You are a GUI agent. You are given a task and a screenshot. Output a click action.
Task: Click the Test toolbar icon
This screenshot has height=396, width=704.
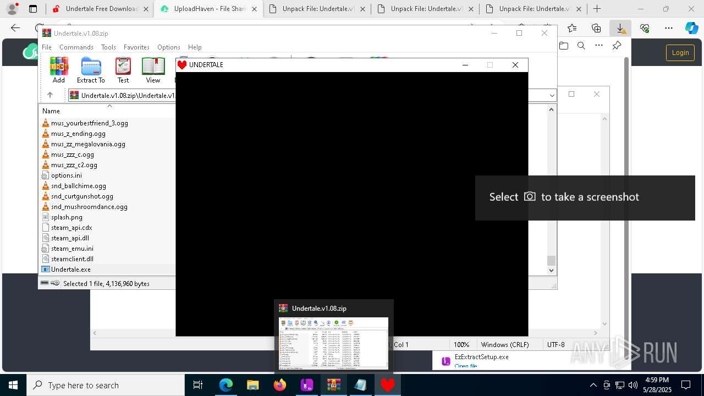point(123,70)
